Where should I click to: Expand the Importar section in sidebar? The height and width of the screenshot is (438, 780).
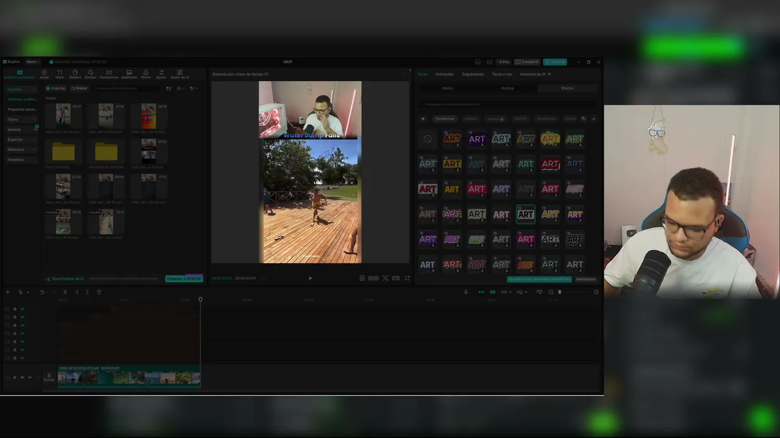coord(21,89)
